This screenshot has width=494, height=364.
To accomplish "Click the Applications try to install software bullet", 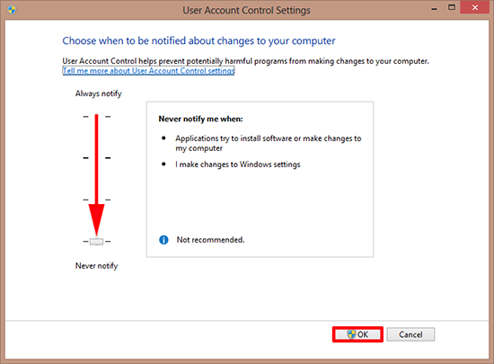I will (269, 143).
